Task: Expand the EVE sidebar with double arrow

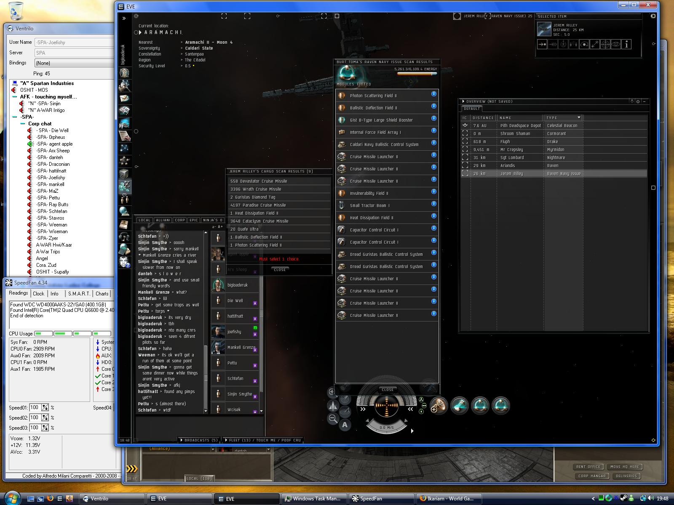Action: point(124,18)
